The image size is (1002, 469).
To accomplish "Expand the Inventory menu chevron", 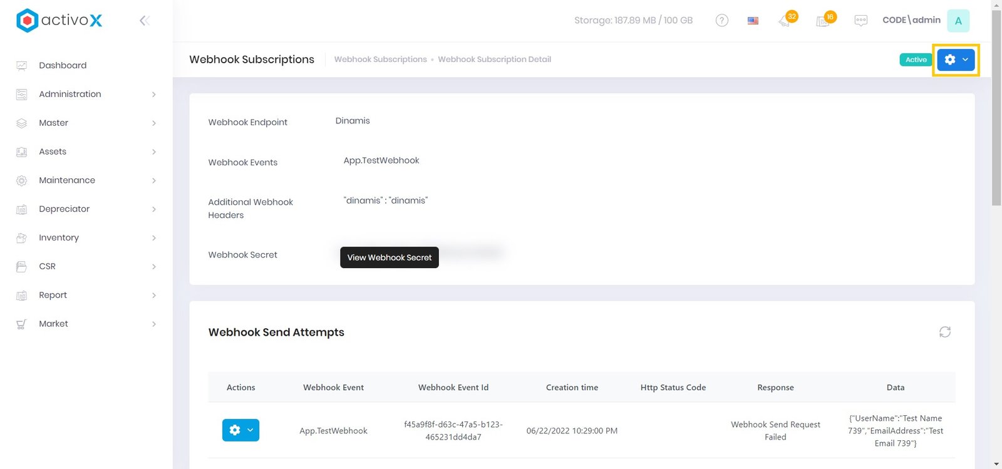I will pyautogui.click(x=154, y=238).
